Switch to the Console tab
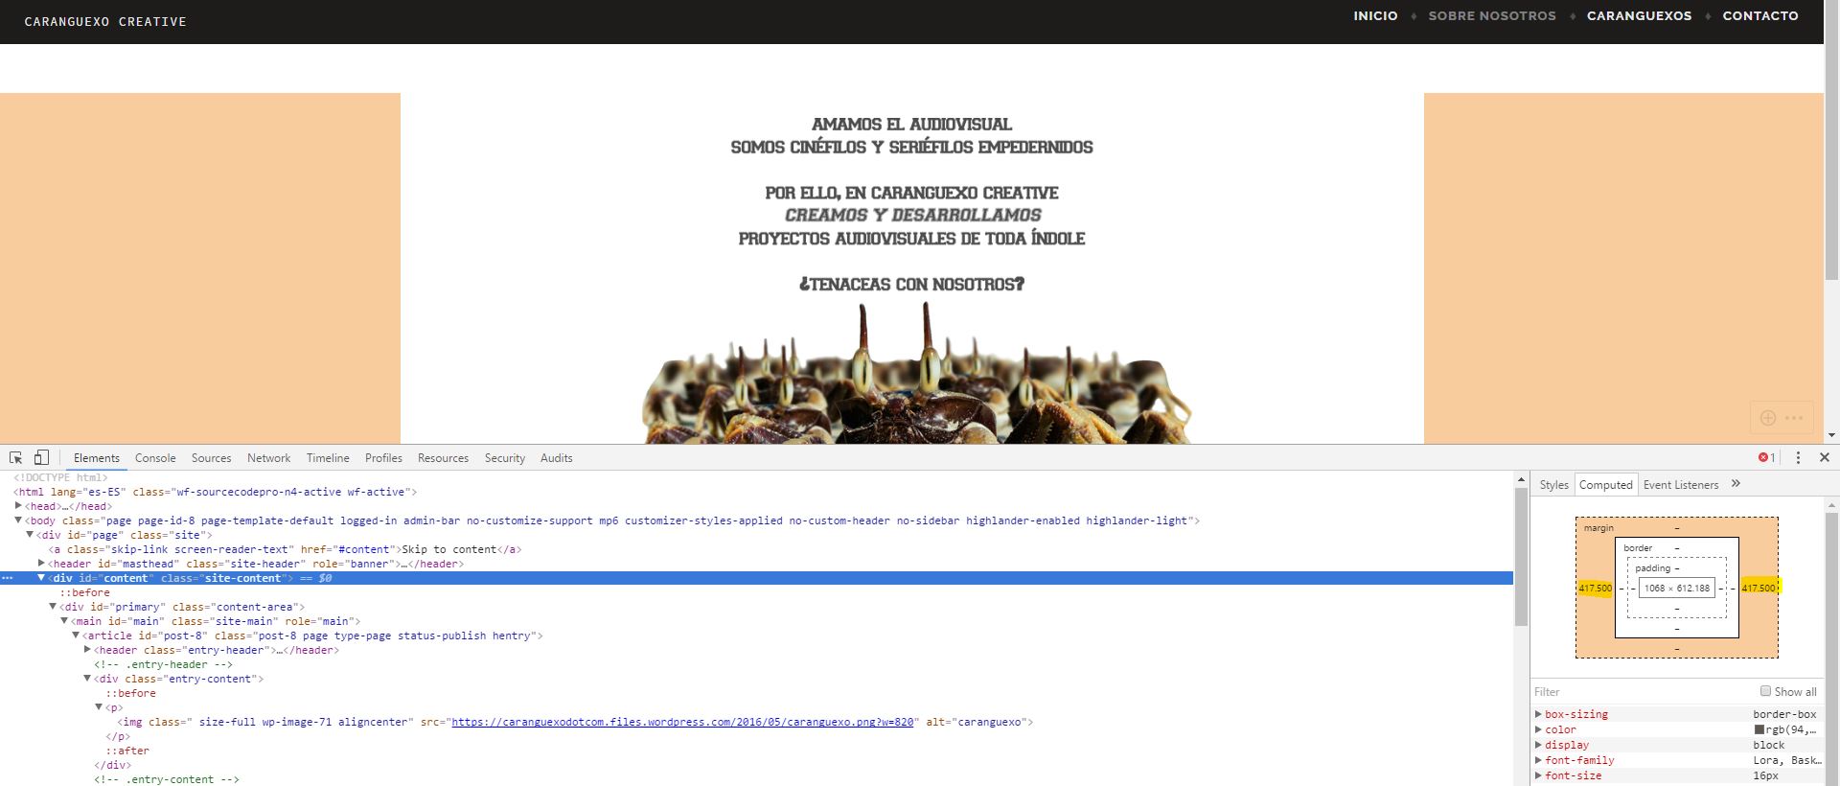The image size is (1840, 786). pyautogui.click(x=155, y=458)
